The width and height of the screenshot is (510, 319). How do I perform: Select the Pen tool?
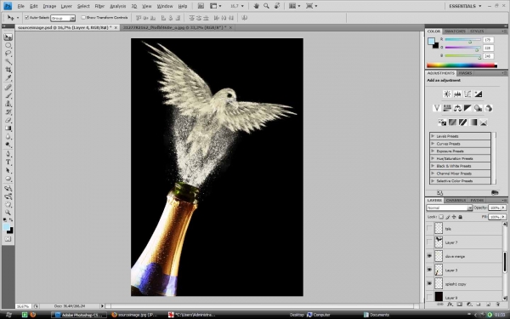(8, 154)
